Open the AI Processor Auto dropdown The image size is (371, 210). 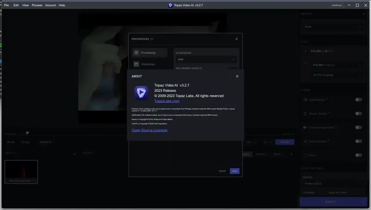(x=206, y=59)
